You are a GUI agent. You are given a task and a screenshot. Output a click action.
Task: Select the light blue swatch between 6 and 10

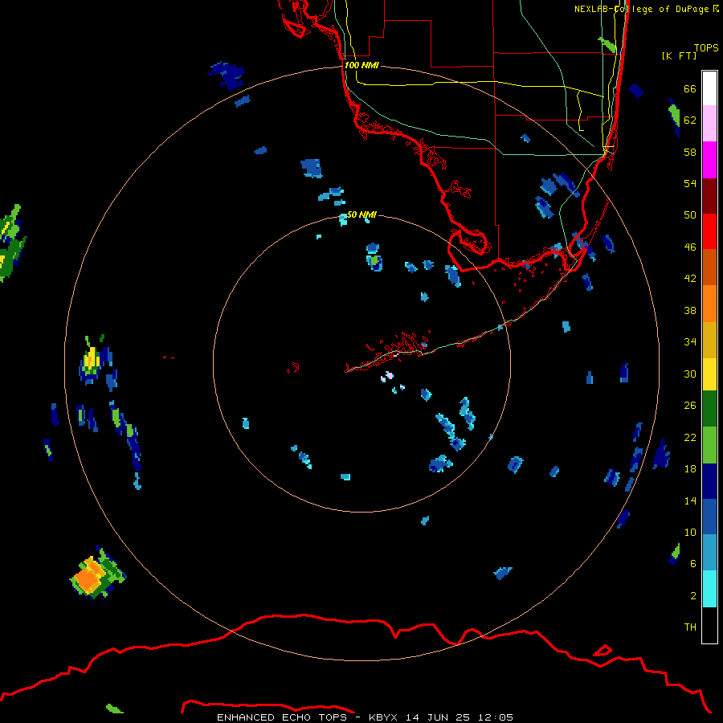point(709,552)
